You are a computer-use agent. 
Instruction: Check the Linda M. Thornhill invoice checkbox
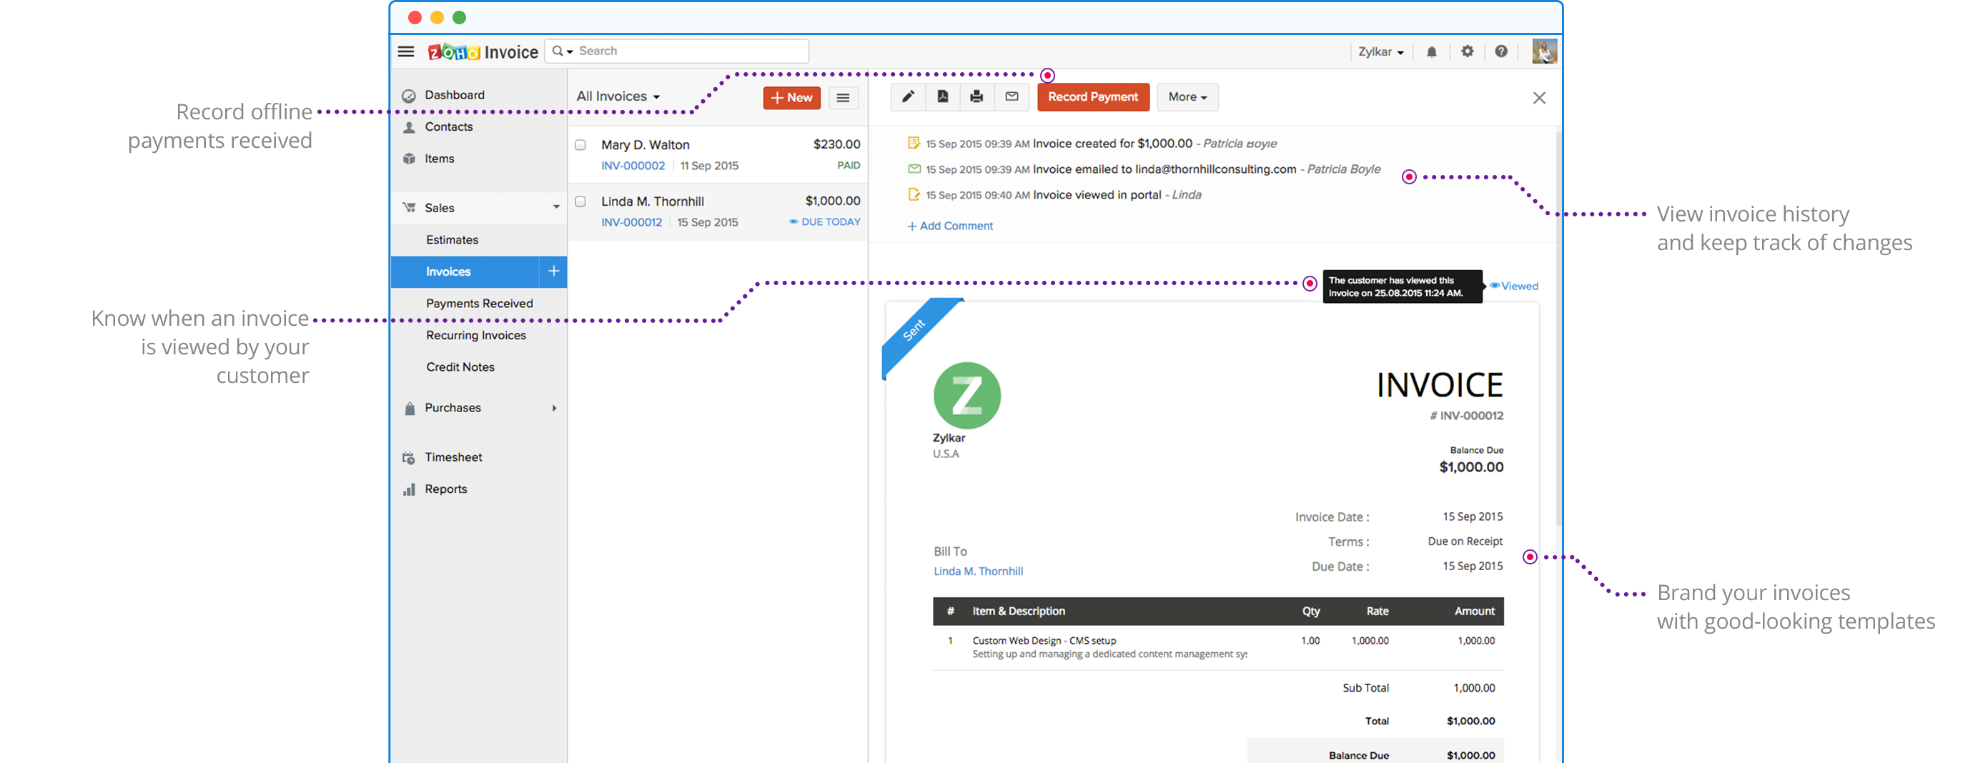[x=580, y=201]
